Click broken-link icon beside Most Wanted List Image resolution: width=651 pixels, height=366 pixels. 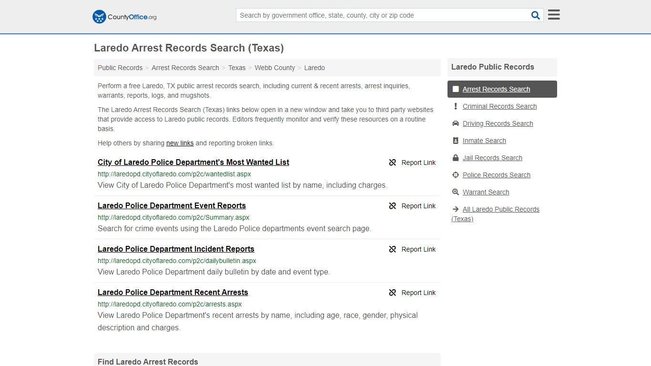click(393, 163)
